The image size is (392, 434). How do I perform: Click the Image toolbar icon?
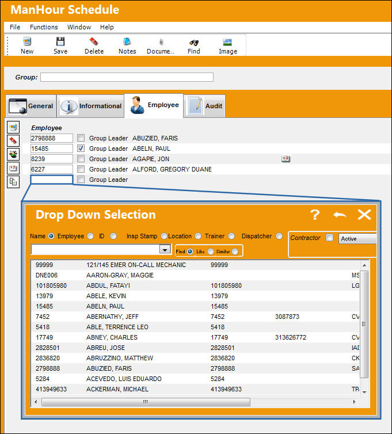tap(227, 42)
